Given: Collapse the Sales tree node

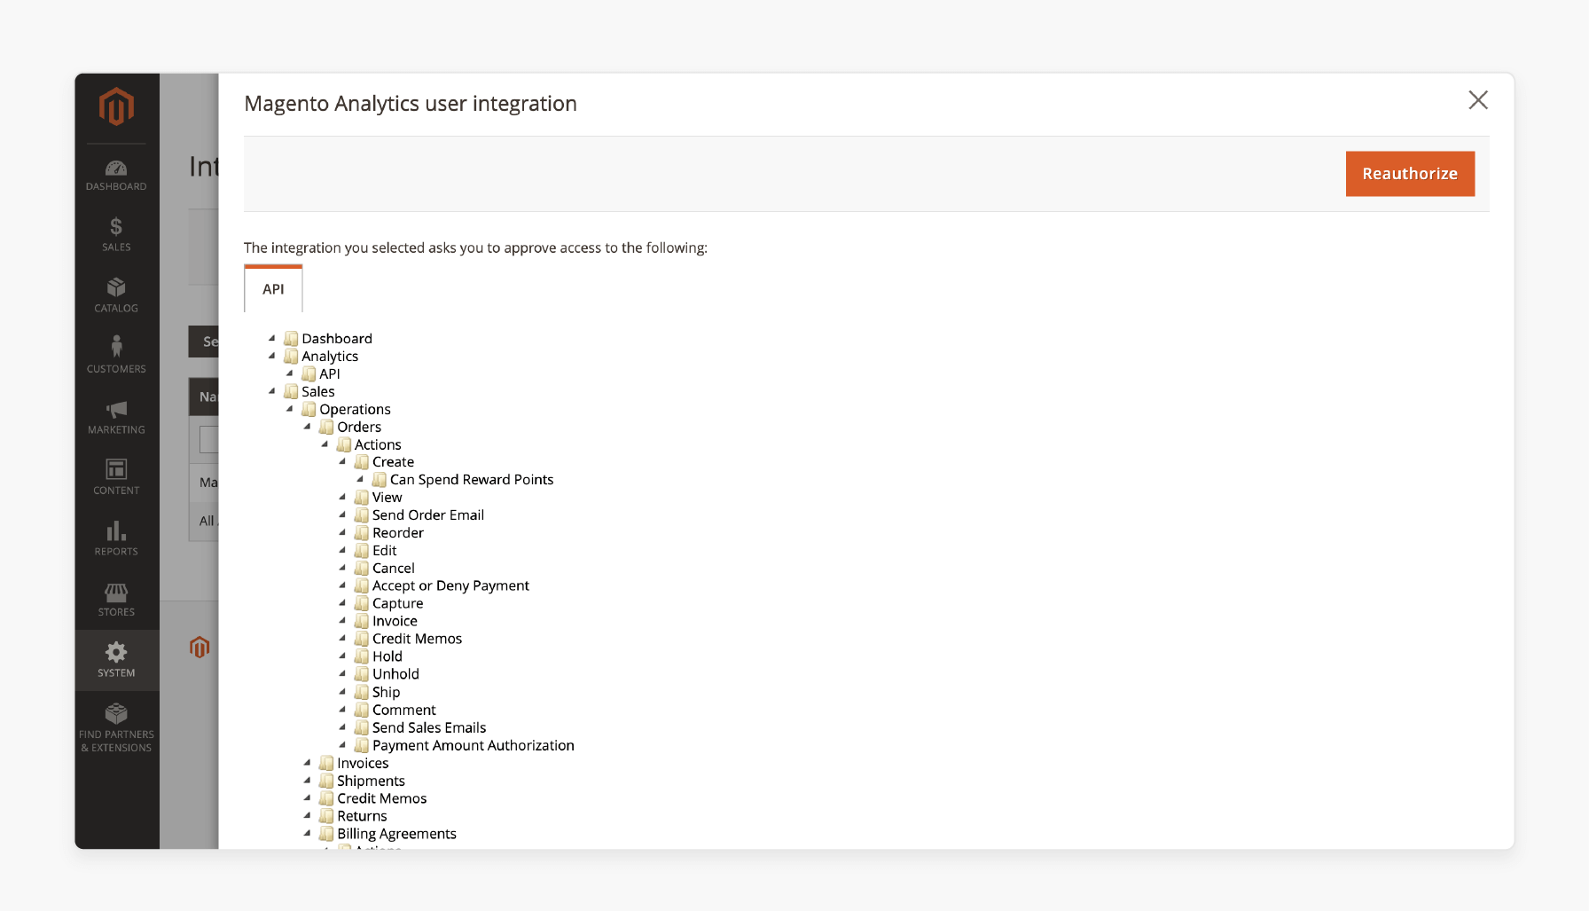Looking at the screenshot, I should pyautogui.click(x=272, y=391).
